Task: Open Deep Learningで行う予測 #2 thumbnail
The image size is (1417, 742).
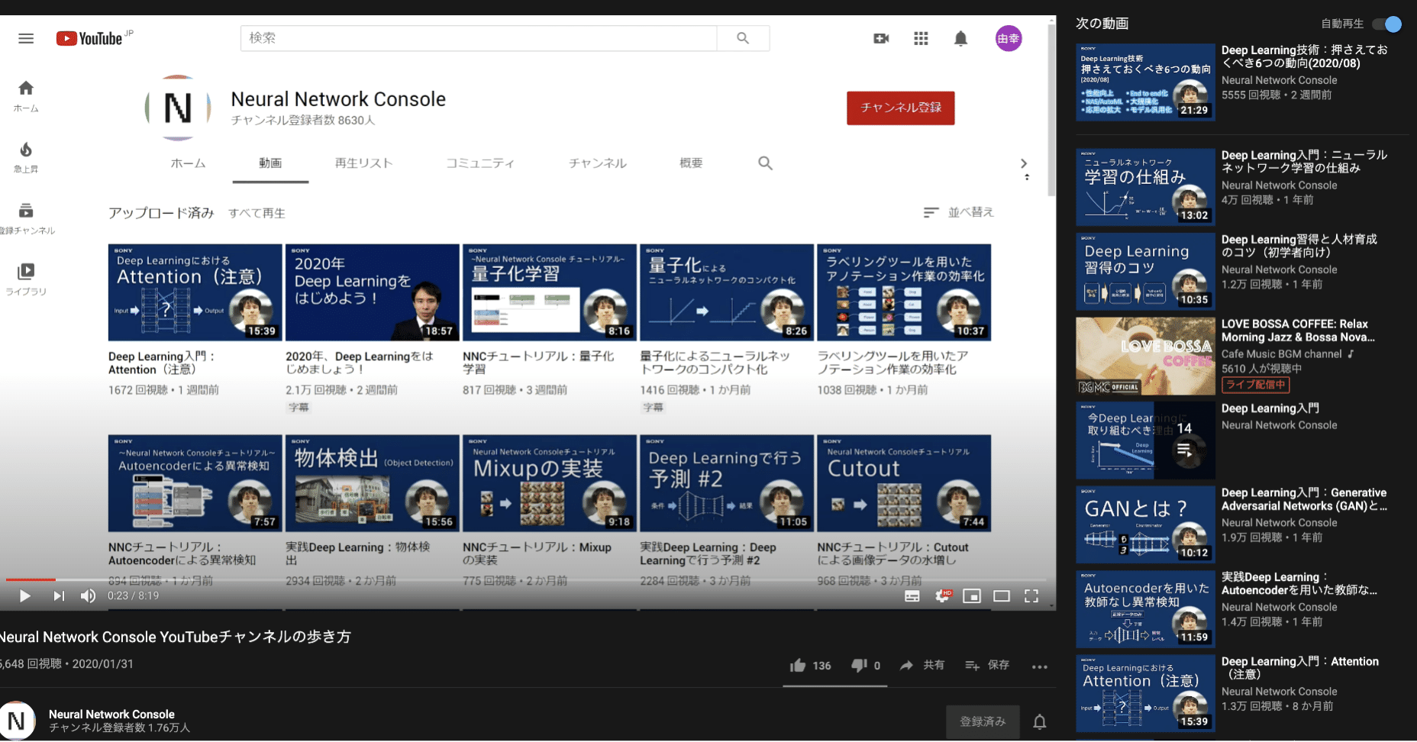Action: pyautogui.click(x=727, y=483)
